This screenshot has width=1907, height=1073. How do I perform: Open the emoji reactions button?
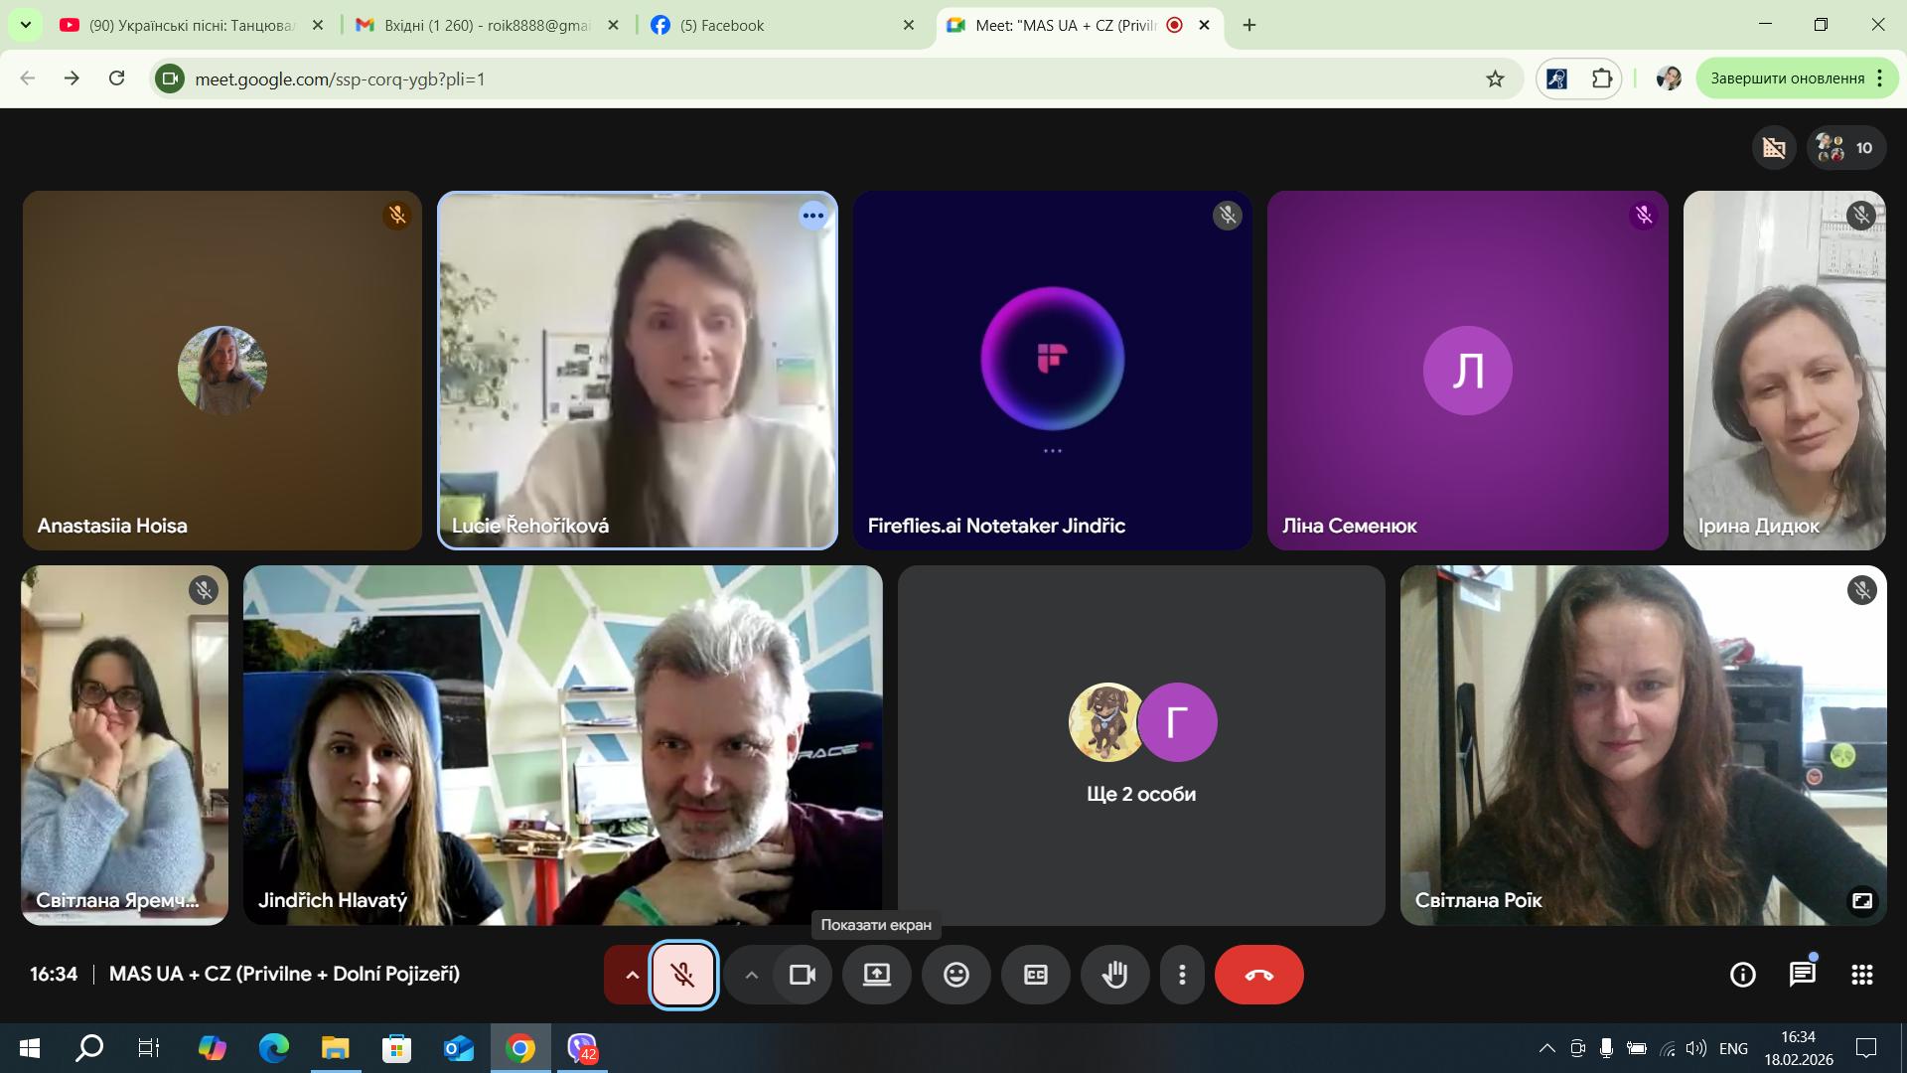pos(955,975)
